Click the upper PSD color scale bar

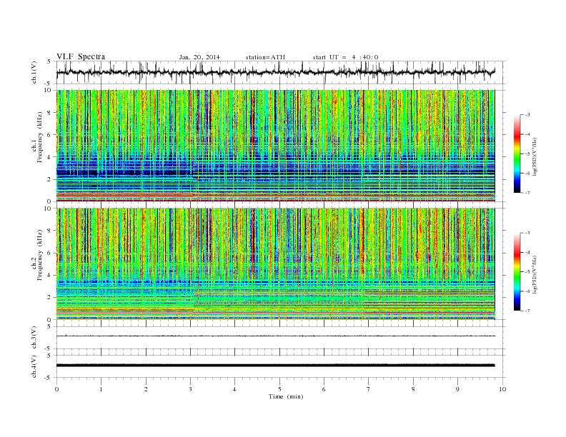517,154
